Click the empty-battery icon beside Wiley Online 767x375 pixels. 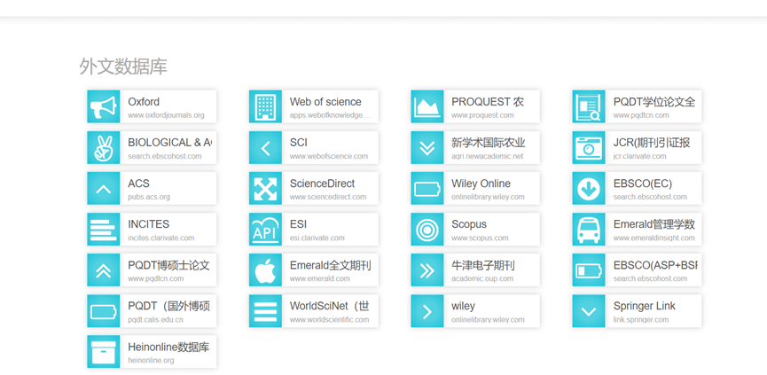427,188
